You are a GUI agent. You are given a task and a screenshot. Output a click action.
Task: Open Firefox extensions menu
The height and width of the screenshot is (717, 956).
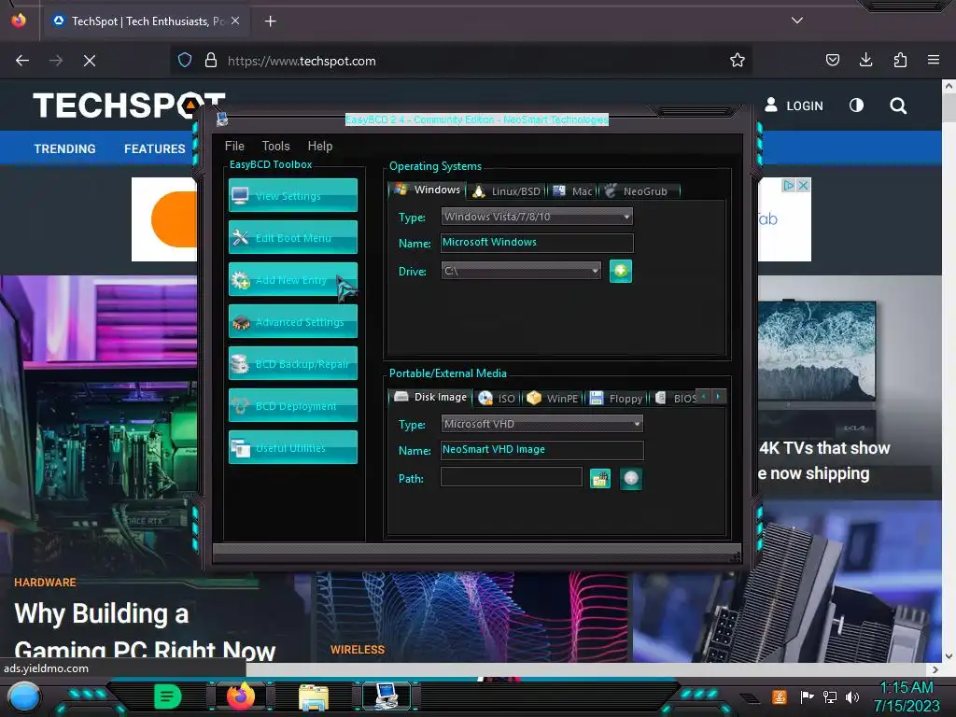(900, 60)
